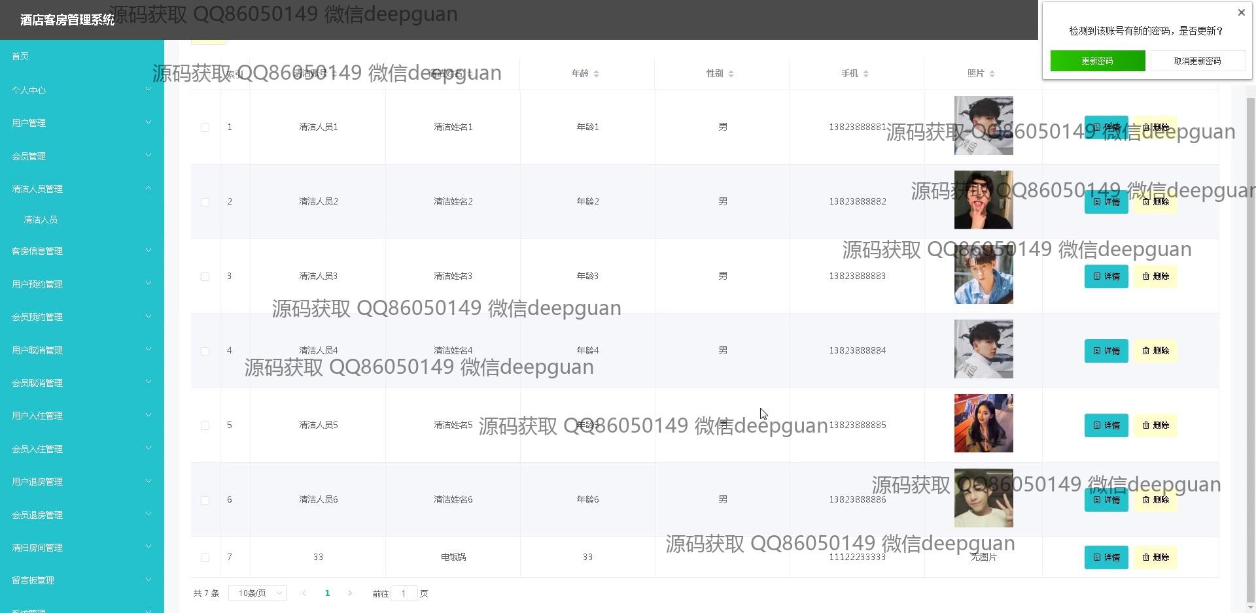Open photo thumbnail of 清洁人员2
The width and height of the screenshot is (1256, 613).
click(x=983, y=200)
